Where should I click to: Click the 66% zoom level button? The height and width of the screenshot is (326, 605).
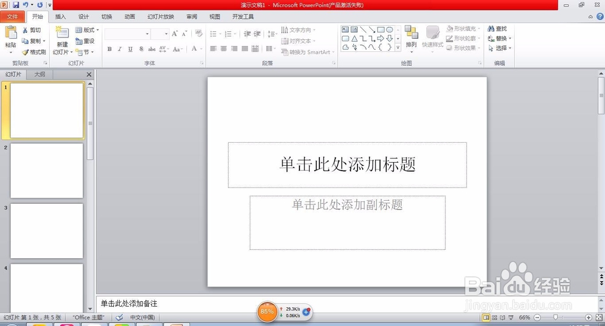[524, 317]
